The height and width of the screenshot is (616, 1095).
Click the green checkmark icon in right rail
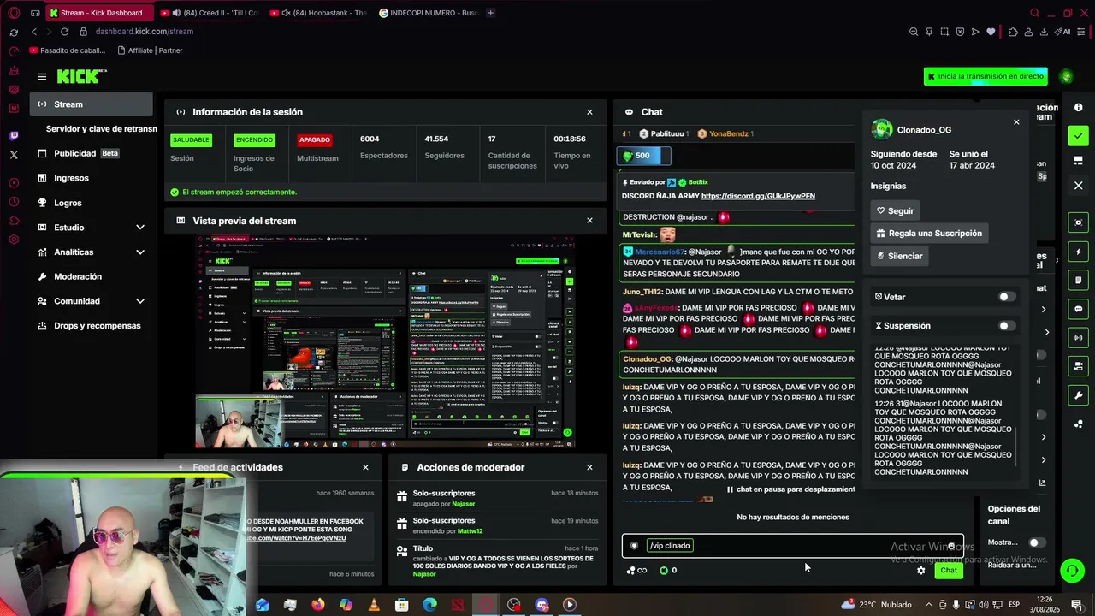click(1078, 136)
